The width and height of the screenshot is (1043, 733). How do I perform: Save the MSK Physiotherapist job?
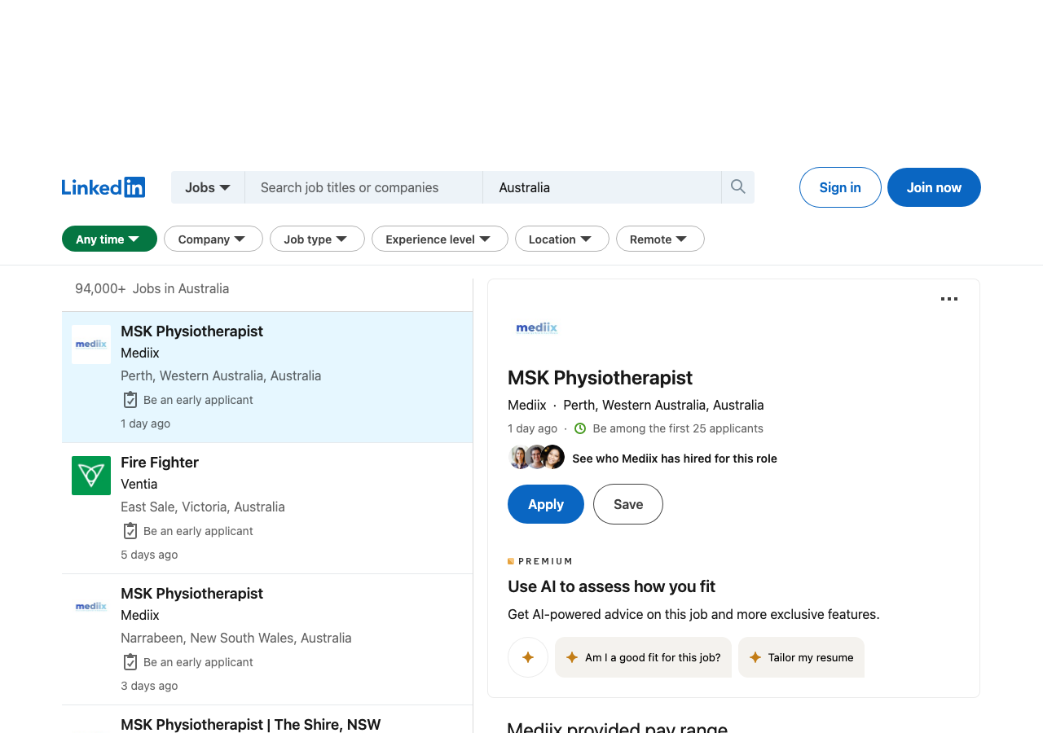pyautogui.click(x=628, y=504)
